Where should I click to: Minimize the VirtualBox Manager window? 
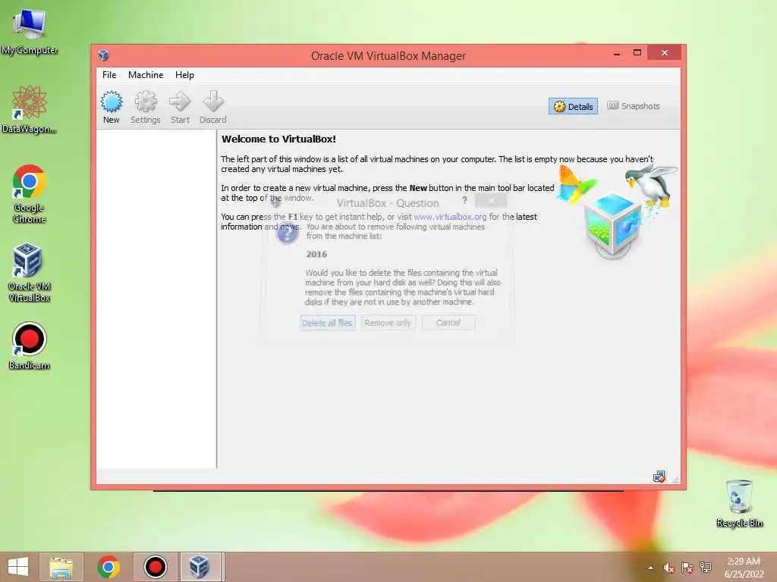point(617,54)
